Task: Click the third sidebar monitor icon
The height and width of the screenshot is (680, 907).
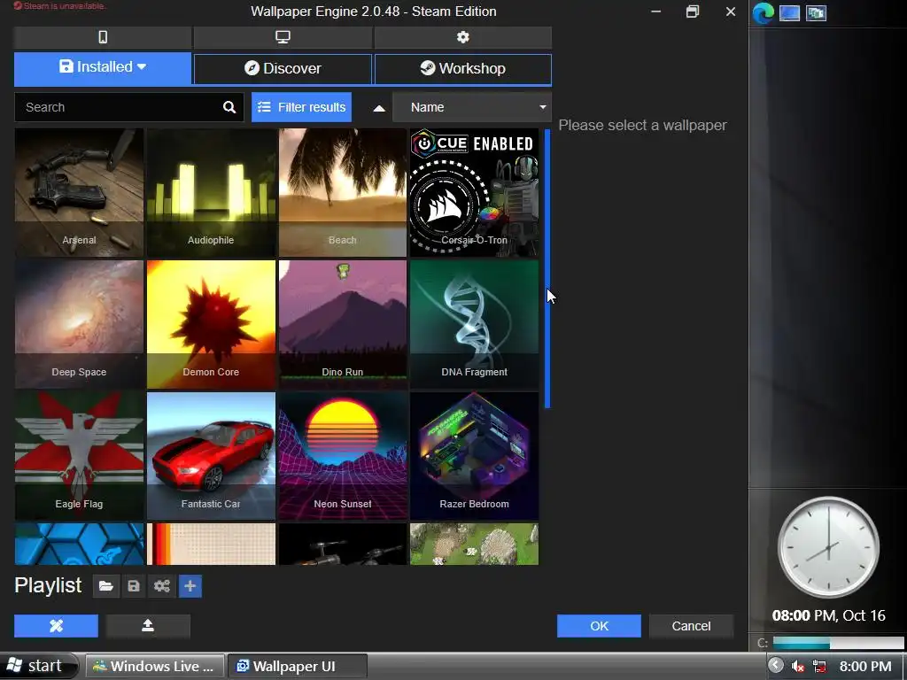Action: tap(816, 12)
